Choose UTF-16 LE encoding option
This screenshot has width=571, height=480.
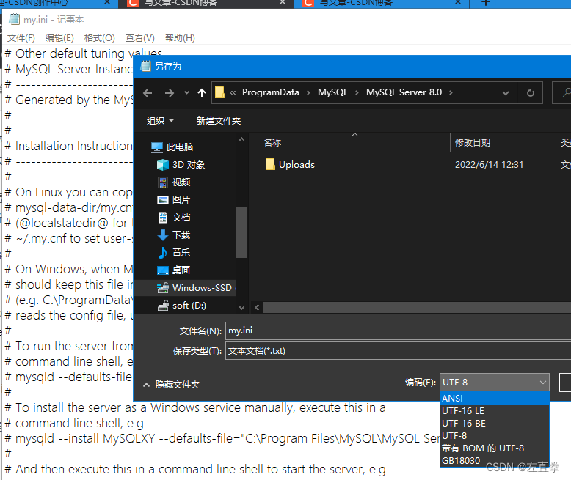click(494, 411)
